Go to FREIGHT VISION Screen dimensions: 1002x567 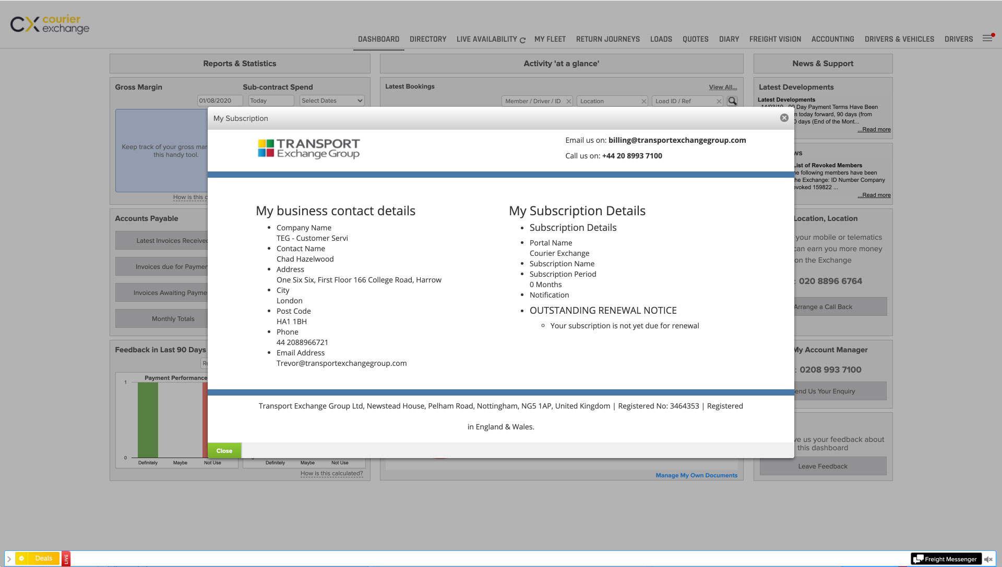(775, 39)
